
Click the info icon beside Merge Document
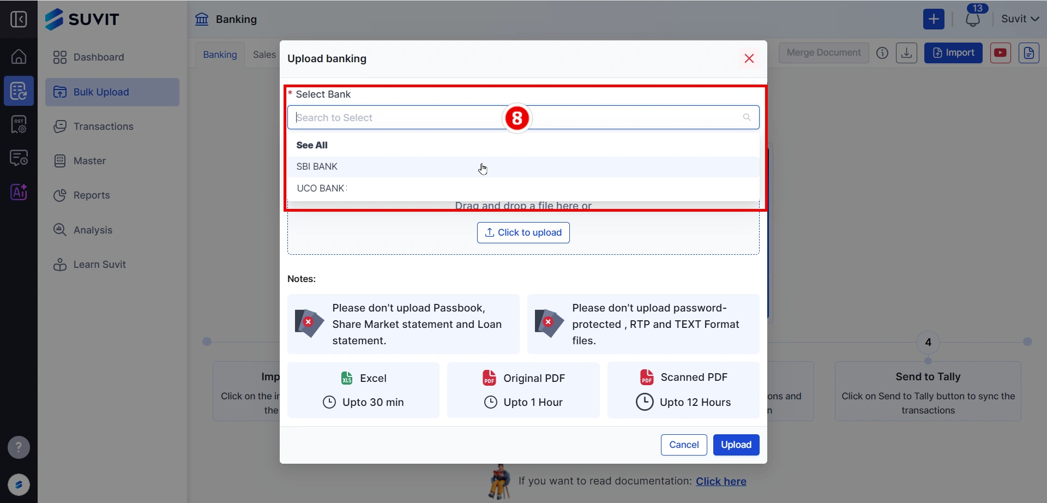pos(882,53)
